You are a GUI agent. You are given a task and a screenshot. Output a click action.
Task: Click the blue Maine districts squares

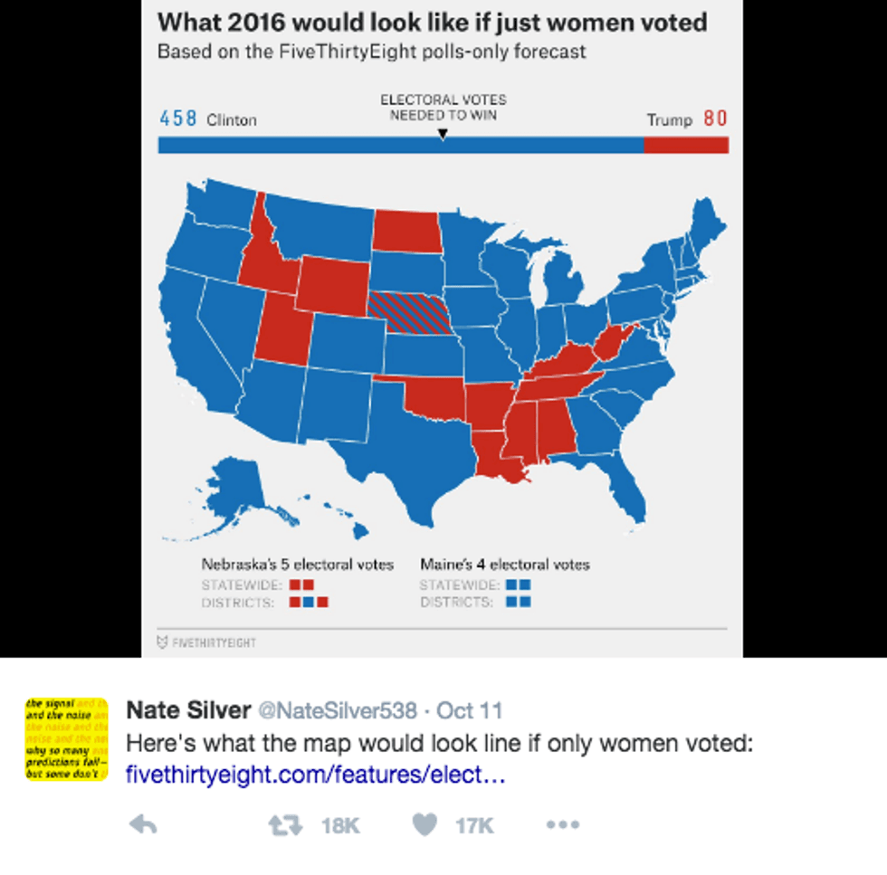[519, 602]
